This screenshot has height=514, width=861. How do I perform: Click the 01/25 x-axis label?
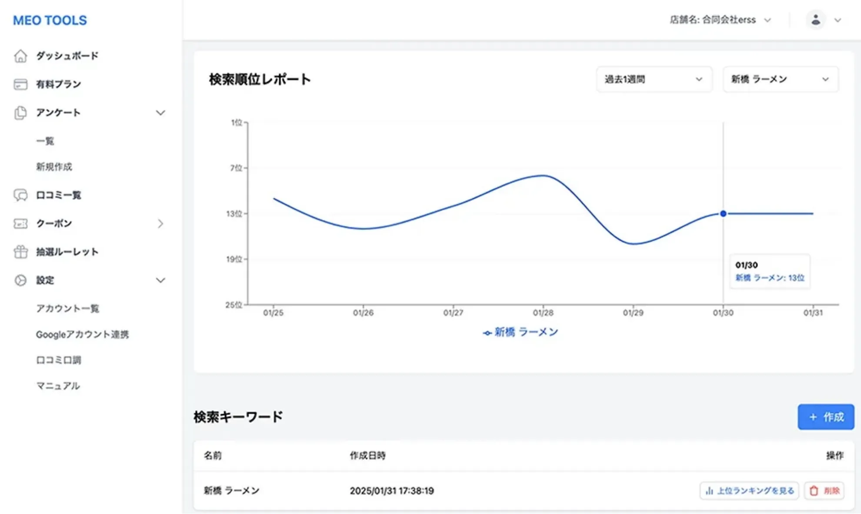273,313
